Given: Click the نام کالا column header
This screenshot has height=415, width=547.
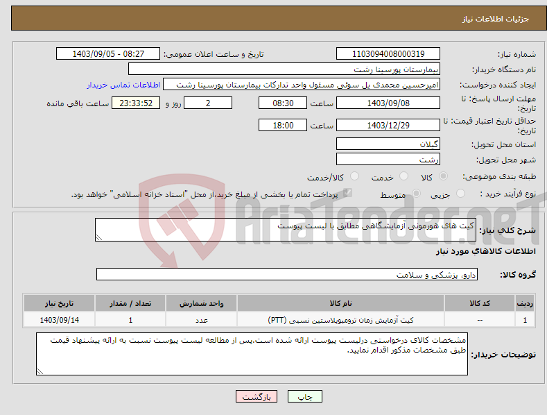Looking at the screenshot, I should pos(340,303).
